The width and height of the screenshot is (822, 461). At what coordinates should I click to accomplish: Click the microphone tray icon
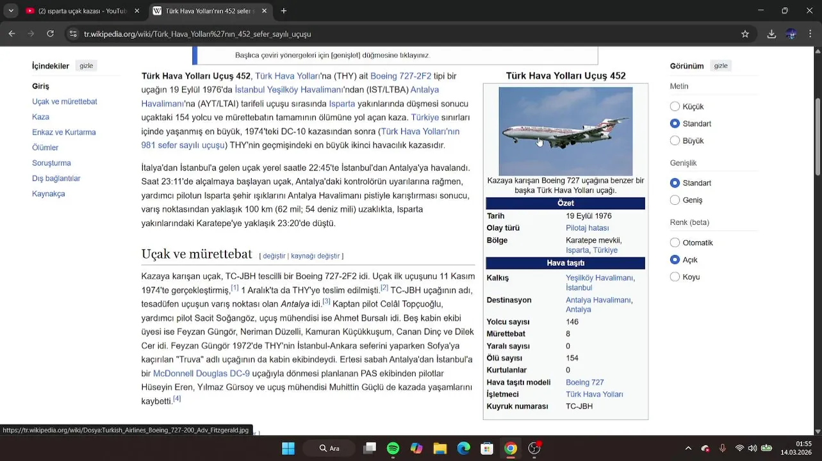pyautogui.click(x=723, y=448)
